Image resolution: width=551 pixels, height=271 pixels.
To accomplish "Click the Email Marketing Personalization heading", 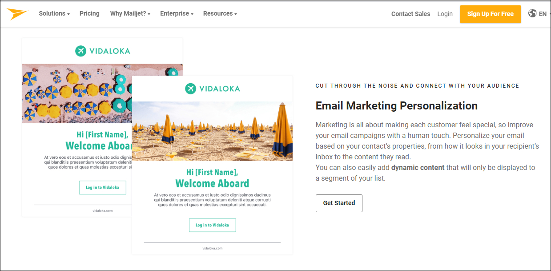I will click(x=397, y=105).
